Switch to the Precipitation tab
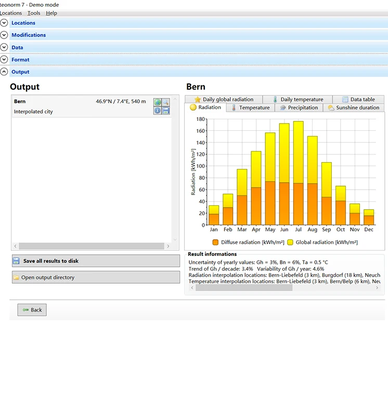 299,108
